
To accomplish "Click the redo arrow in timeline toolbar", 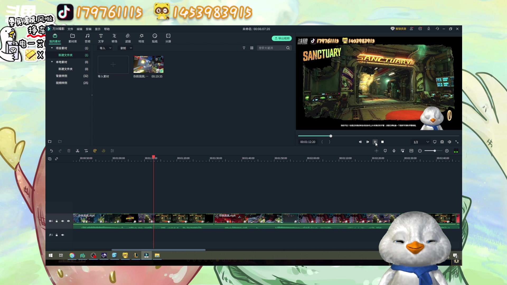I will point(60,151).
